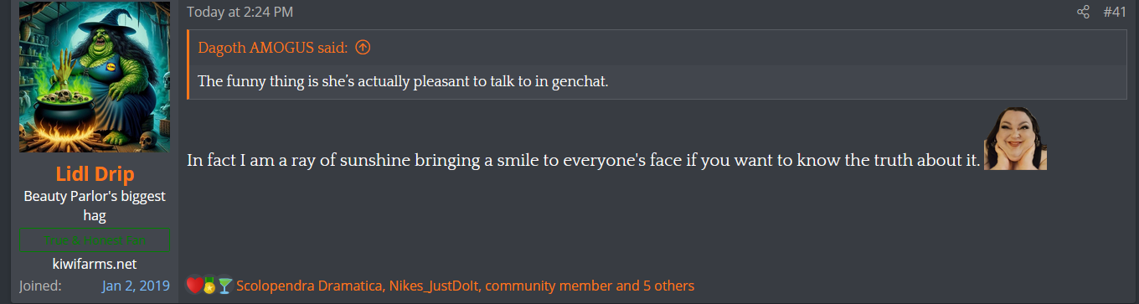Image resolution: width=1139 pixels, height=304 pixels.
Task: Click the 'kiwifarms.net' text under the username
Action: click(95, 263)
